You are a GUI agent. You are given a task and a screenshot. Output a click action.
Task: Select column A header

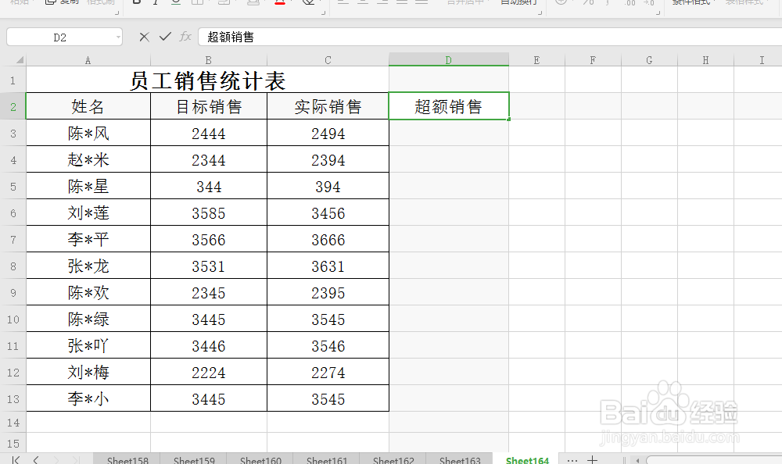(88, 60)
